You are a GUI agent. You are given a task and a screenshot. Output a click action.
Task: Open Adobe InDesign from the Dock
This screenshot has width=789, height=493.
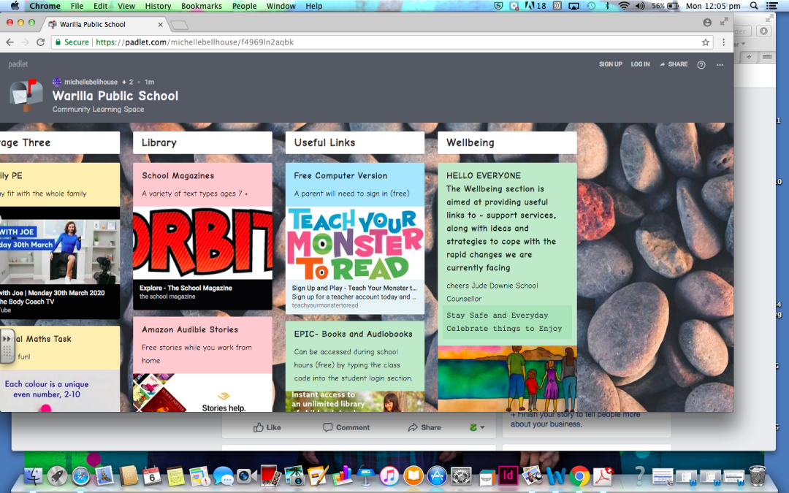508,475
